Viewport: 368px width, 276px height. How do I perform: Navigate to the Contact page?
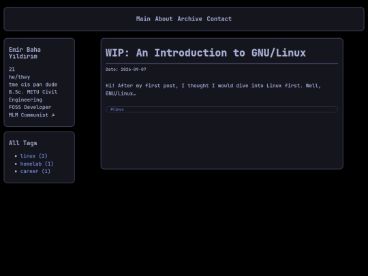coord(219,19)
